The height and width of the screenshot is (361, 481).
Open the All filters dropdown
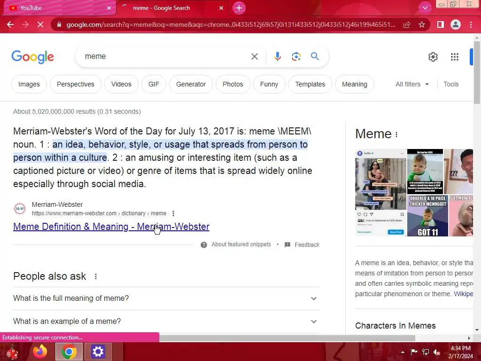click(x=412, y=84)
